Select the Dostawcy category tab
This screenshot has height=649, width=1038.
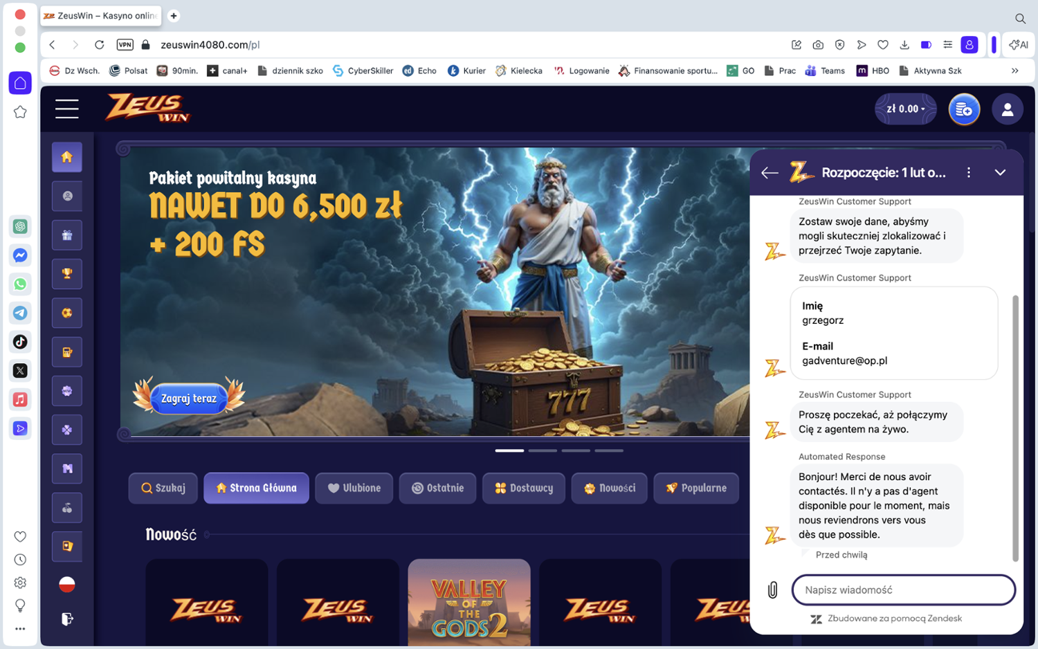coord(524,488)
